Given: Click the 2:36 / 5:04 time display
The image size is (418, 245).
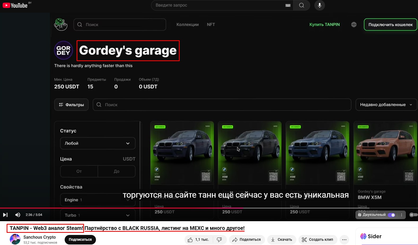Looking at the screenshot, I should 34,215.
